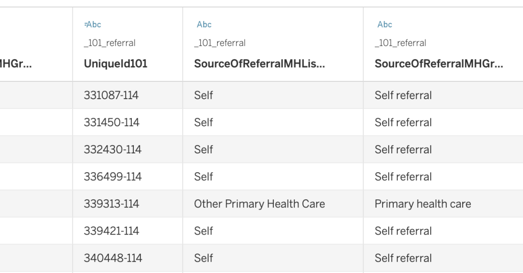This screenshot has height=273, width=523.
Task: Select the 339421-114 cell
Action: coord(111,231)
